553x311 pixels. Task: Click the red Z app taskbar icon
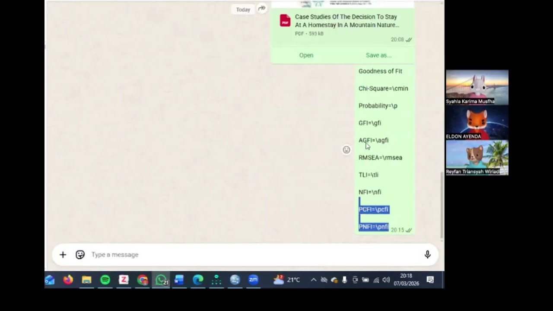(x=124, y=280)
